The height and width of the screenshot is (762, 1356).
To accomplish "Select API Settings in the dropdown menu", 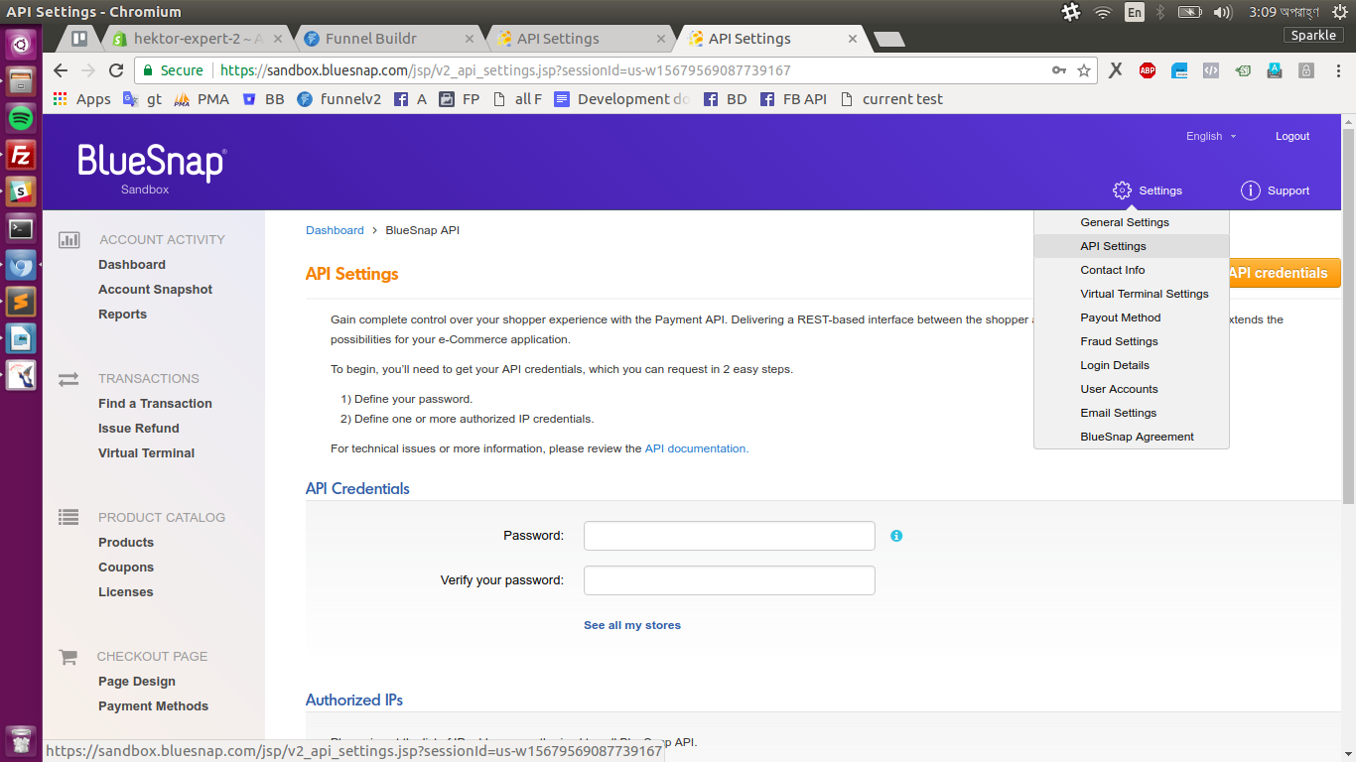I will [1131, 246].
